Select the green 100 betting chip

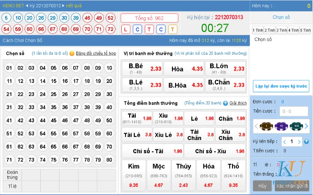297,126
